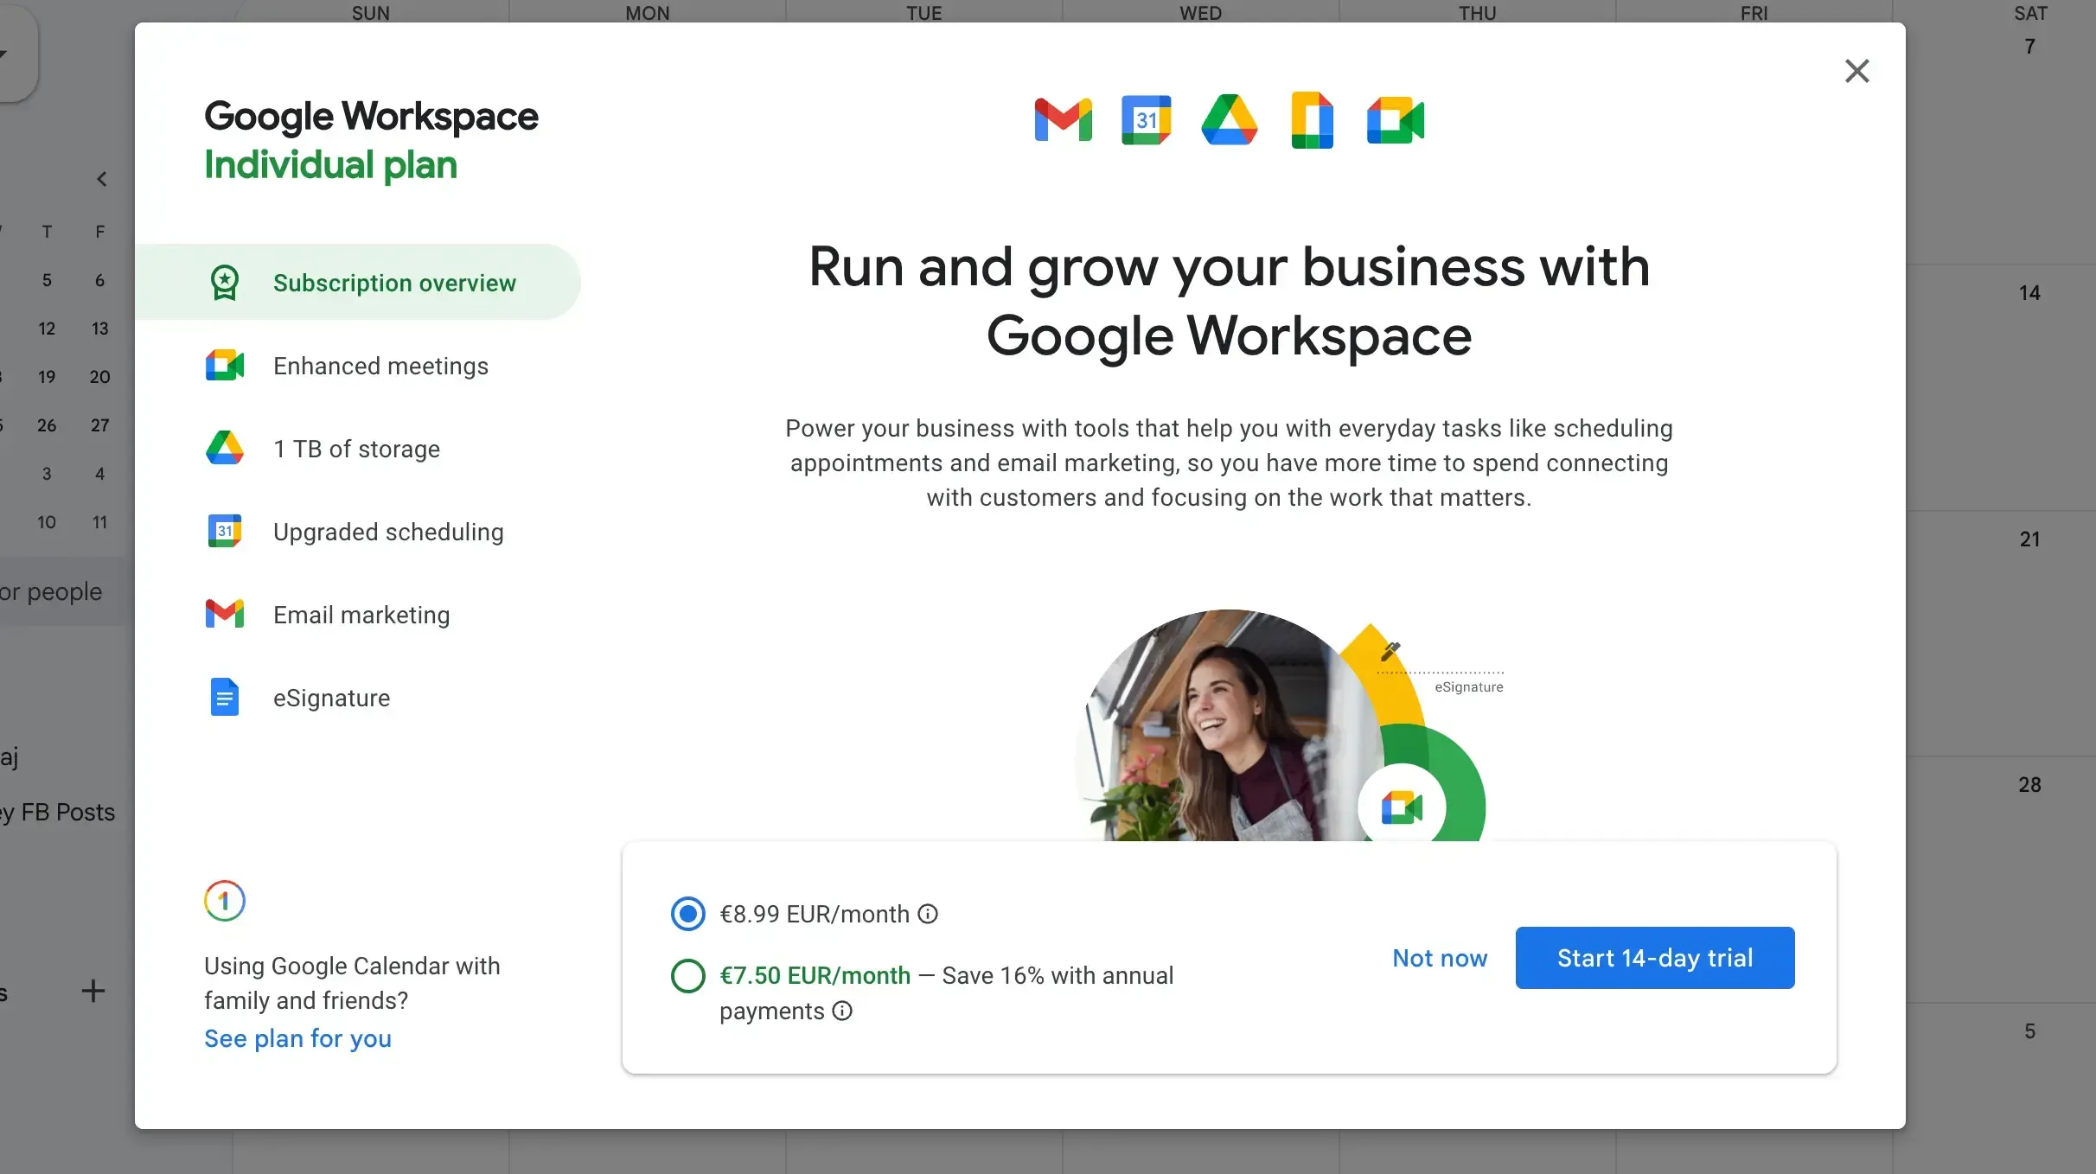Click the Drive icon in the app row
2096x1174 pixels.
coord(1229,119)
